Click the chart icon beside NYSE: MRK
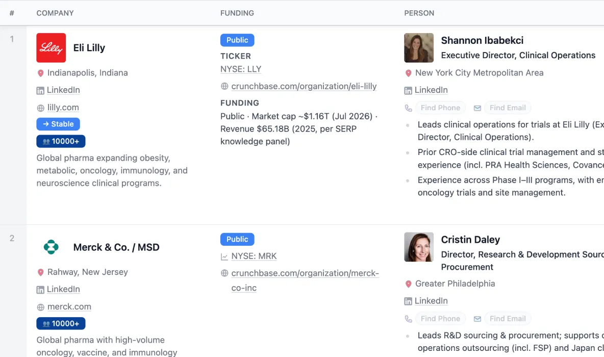 coord(224,257)
